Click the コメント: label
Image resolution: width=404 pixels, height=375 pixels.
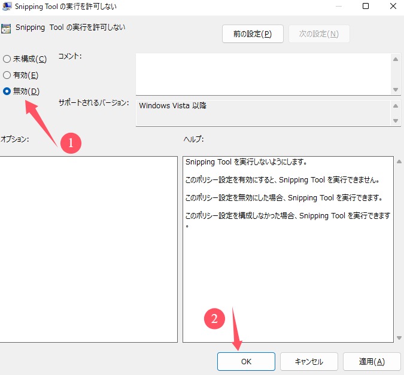tap(70, 56)
